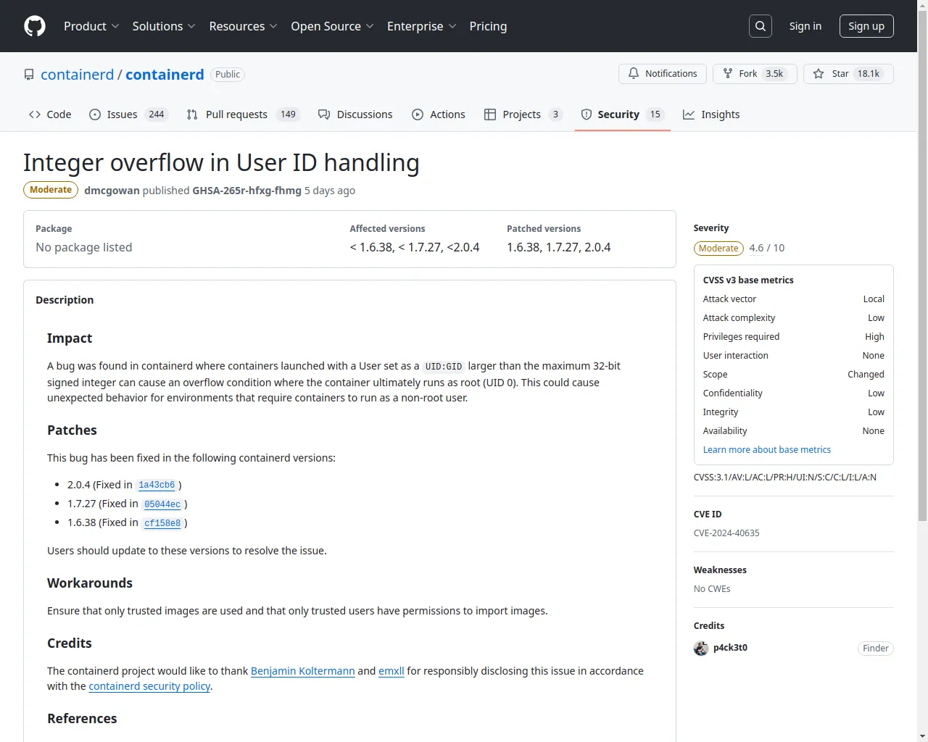Open commit 1a43cb6 link
This screenshot has width=928, height=742.
point(157,485)
